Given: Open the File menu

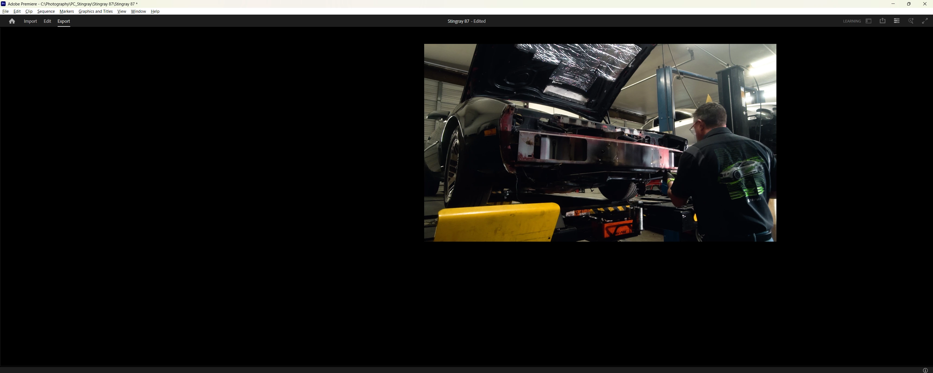Looking at the screenshot, I should pos(5,11).
